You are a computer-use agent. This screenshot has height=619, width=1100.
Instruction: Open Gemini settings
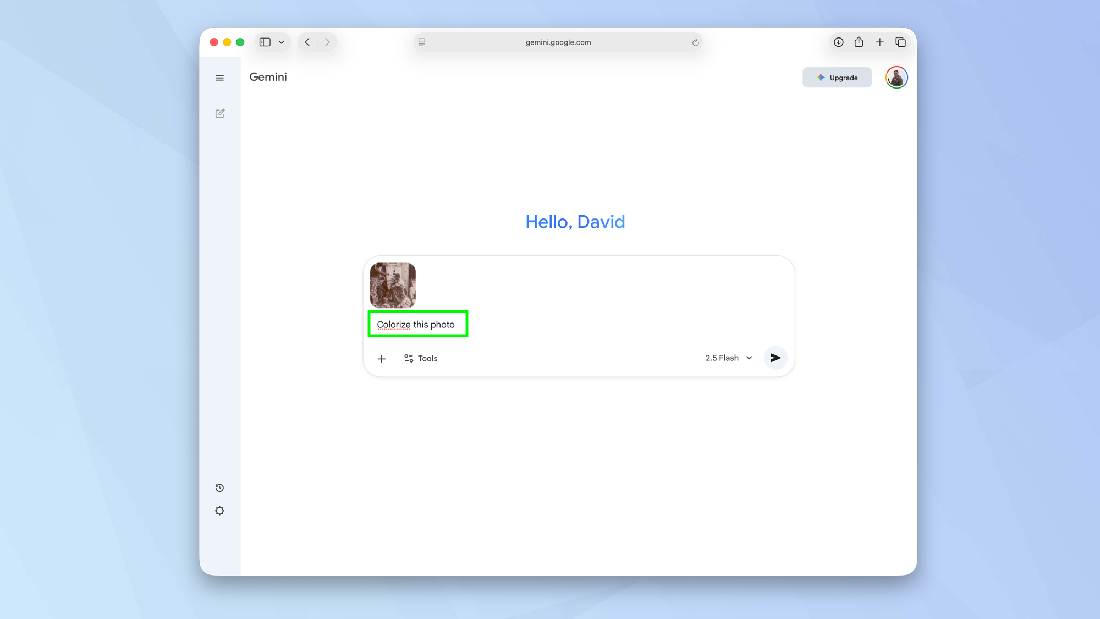pos(219,511)
